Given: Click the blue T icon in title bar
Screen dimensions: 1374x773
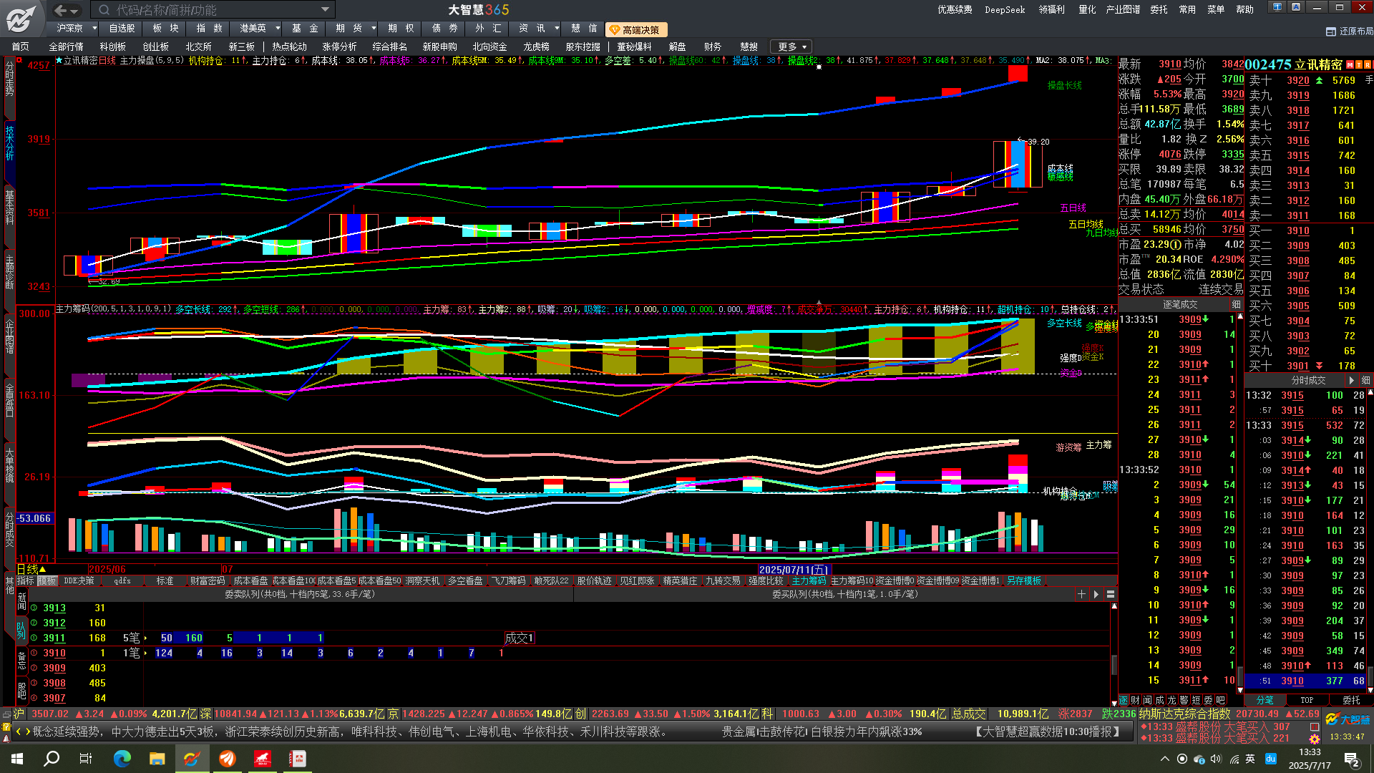Looking at the screenshot, I should [x=1277, y=7].
